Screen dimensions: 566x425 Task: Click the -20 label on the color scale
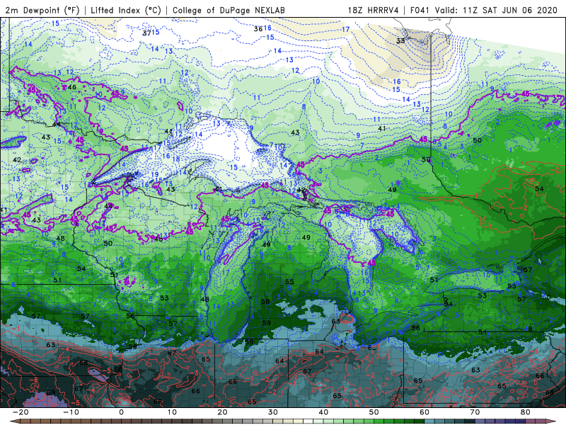pyautogui.click(x=21, y=412)
